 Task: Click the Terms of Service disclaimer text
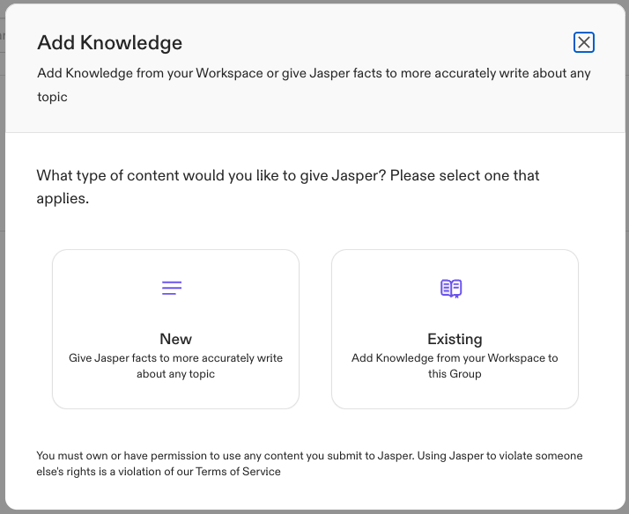[309, 464]
